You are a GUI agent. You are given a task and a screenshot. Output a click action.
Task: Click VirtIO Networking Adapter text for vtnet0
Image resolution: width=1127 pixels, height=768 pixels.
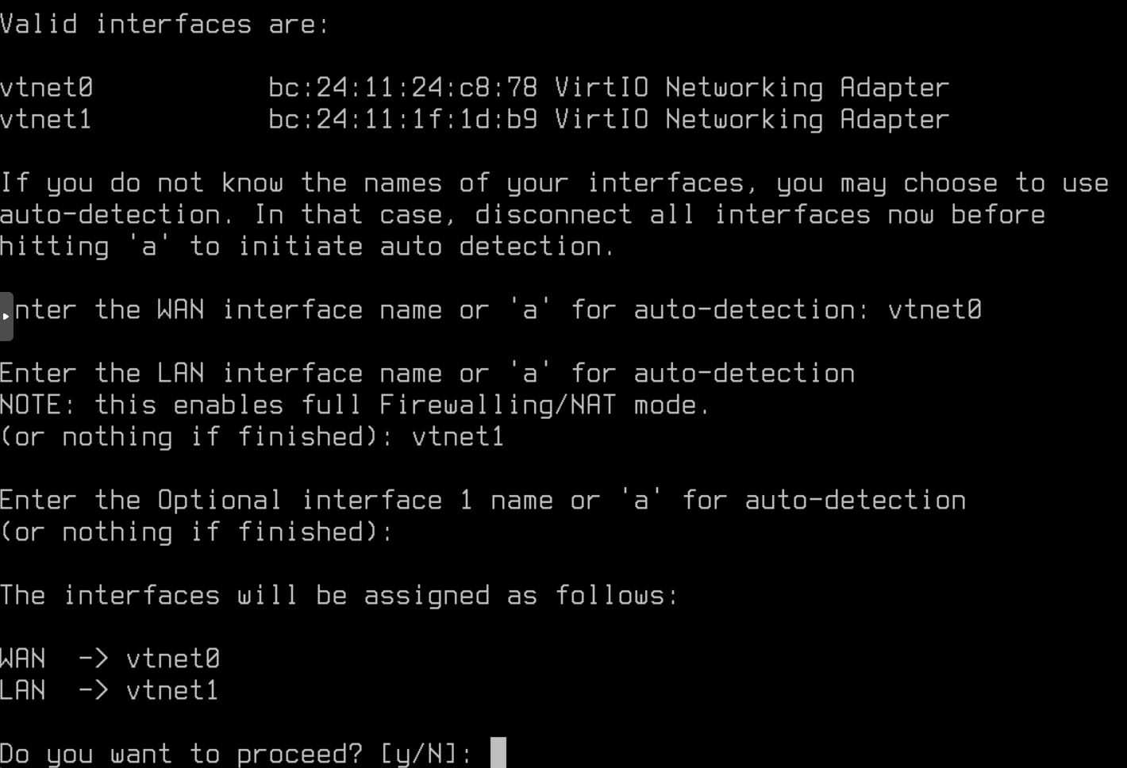click(x=751, y=87)
